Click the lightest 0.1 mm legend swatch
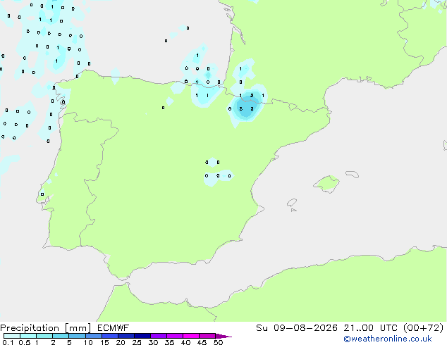The image size is (447, 345). pyautogui.click(x=12, y=336)
